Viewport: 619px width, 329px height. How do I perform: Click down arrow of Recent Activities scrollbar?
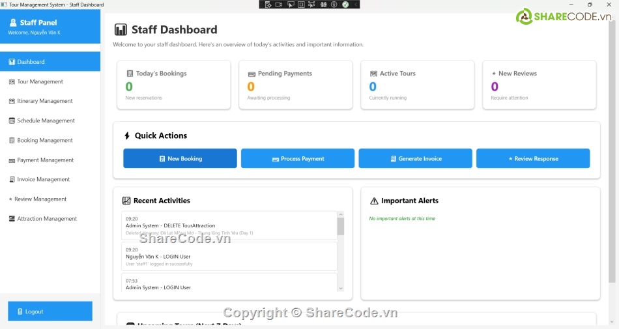(340, 288)
